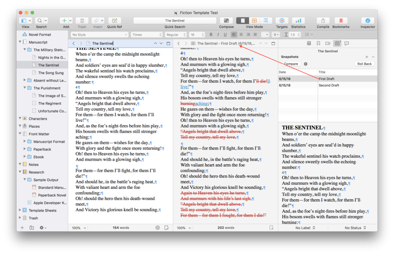
Task: Click the session target icon beside 154 words
Action: pos(157,228)
